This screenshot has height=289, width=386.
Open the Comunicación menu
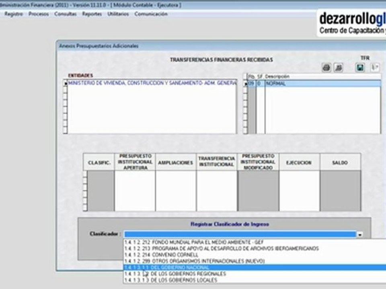click(x=151, y=14)
